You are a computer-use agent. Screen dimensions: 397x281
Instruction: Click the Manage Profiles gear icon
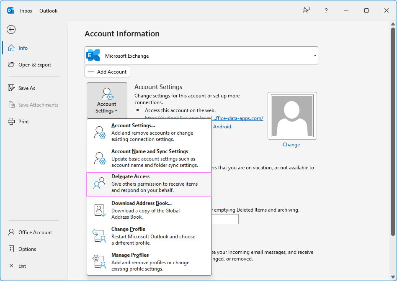click(x=99, y=262)
